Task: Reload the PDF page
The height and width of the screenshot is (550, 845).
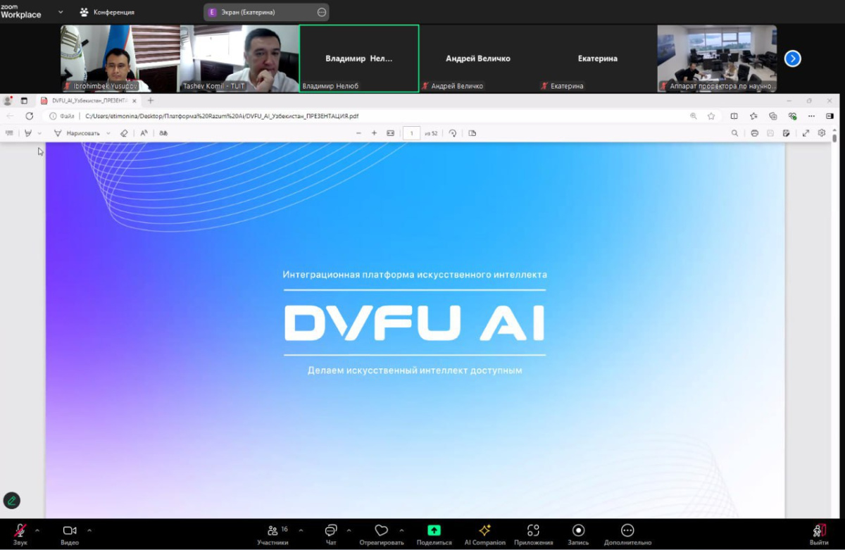Action: (29, 116)
